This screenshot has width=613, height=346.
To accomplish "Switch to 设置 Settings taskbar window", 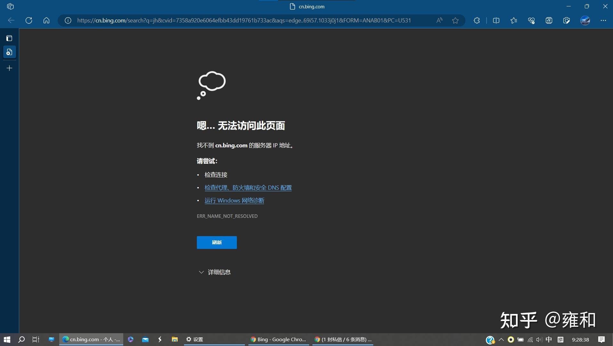I will [x=214, y=340].
